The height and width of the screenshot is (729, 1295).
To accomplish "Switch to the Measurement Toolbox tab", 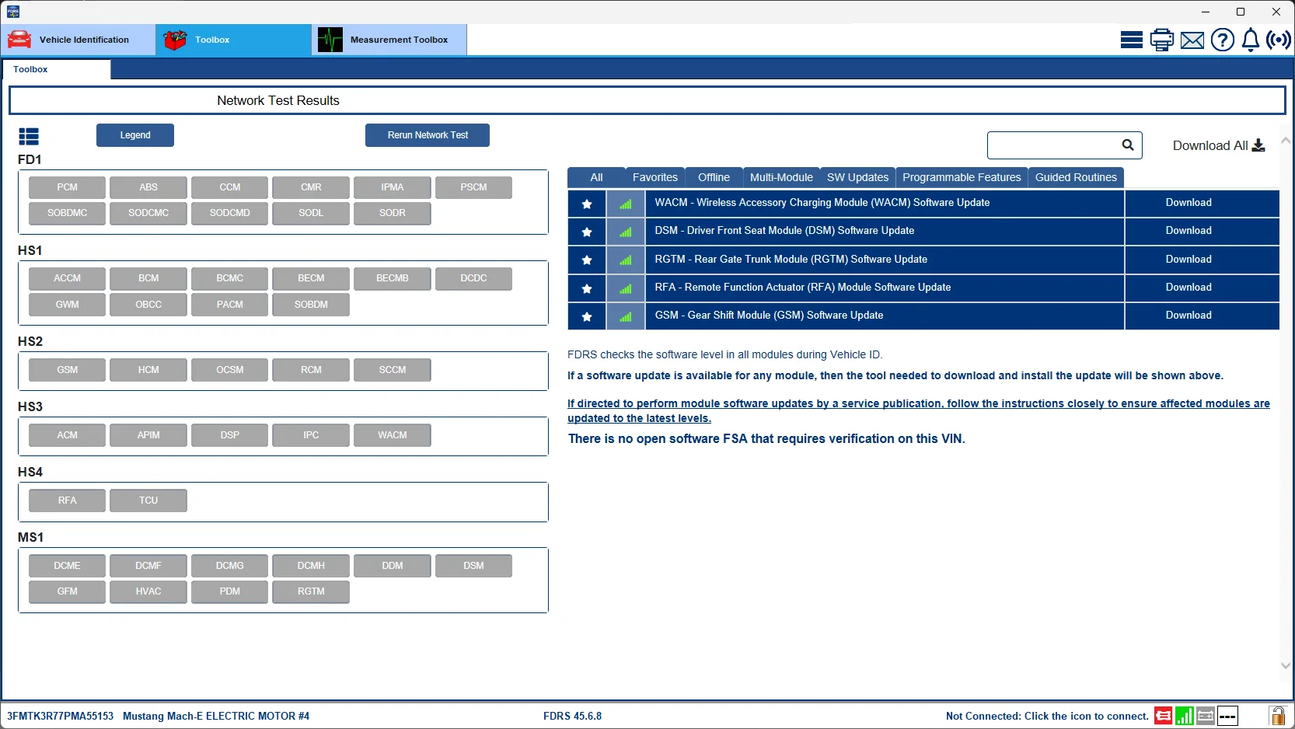I will (x=389, y=40).
